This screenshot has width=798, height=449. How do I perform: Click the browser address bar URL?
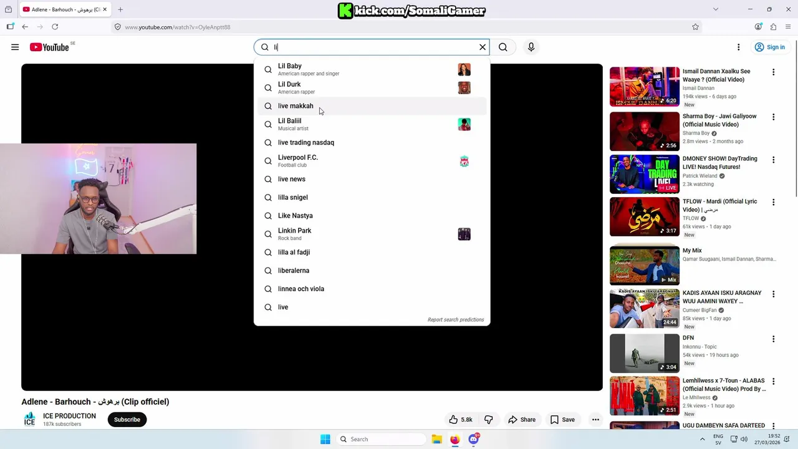click(x=178, y=27)
